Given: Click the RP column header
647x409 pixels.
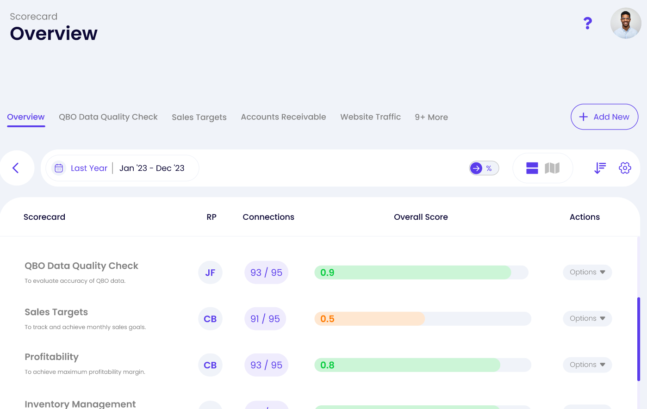Looking at the screenshot, I should pos(212,217).
